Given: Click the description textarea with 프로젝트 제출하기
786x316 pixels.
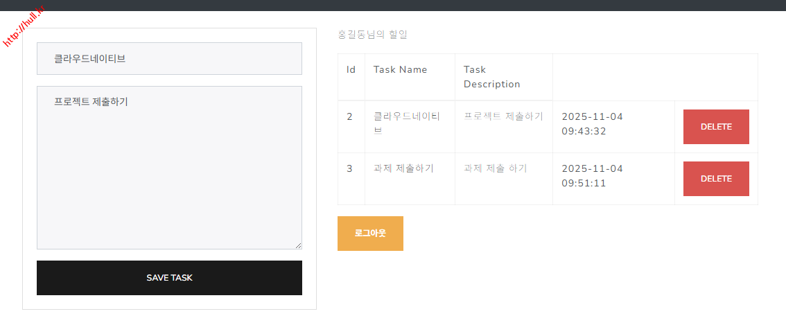Looking at the screenshot, I should pyautogui.click(x=169, y=167).
